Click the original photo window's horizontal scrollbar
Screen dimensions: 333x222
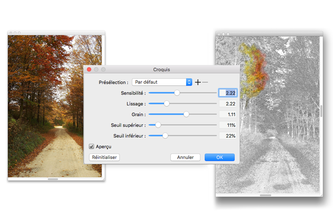tap(53, 179)
